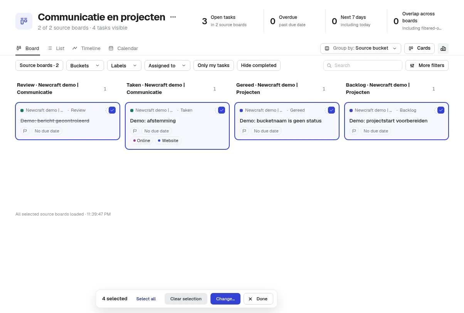Open the Assigned to dropdown
The height and width of the screenshot is (313, 464).
tap(167, 65)
